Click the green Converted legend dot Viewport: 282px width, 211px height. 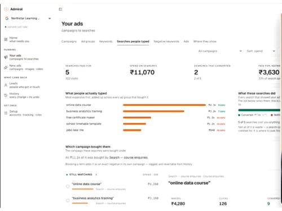tap(239, 115)
